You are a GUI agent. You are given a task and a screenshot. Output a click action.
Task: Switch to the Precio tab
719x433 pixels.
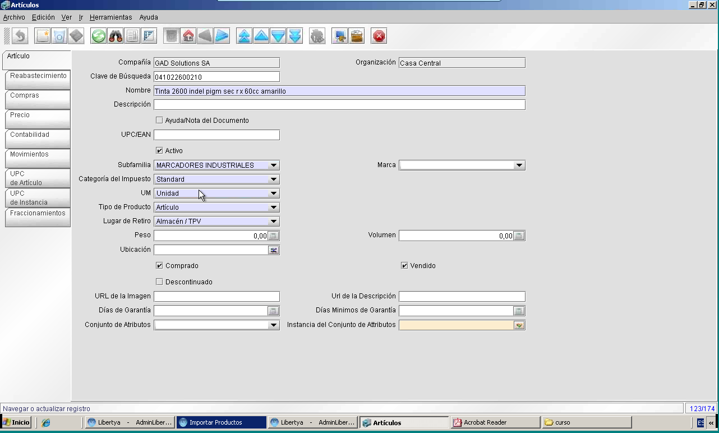(x=38, y=119)
